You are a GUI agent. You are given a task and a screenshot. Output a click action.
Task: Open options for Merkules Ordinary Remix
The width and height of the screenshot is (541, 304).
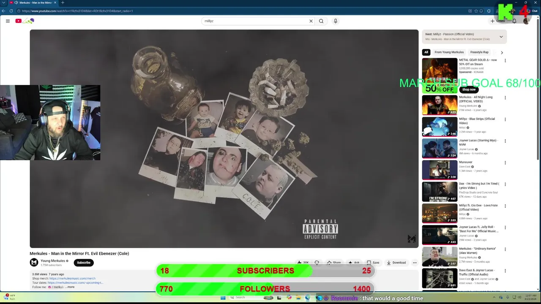(505, 249)
